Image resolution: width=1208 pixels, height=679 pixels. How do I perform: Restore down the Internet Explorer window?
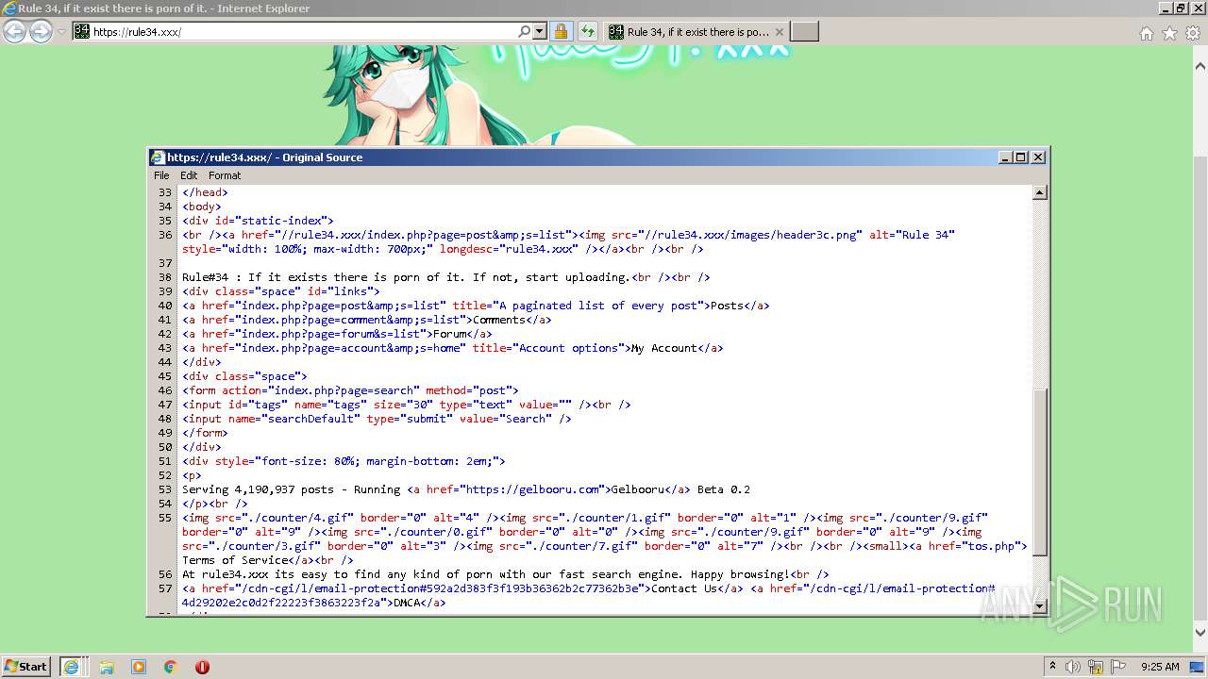(x=1182, y=8)
